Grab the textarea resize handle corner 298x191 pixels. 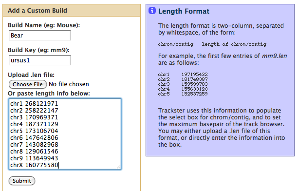click(x=119, y=167)
